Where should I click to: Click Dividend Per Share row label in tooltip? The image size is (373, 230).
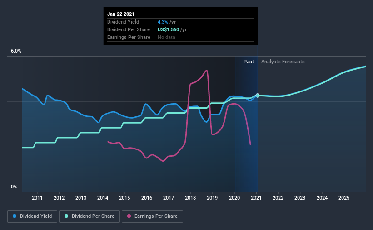pos(129,29)
